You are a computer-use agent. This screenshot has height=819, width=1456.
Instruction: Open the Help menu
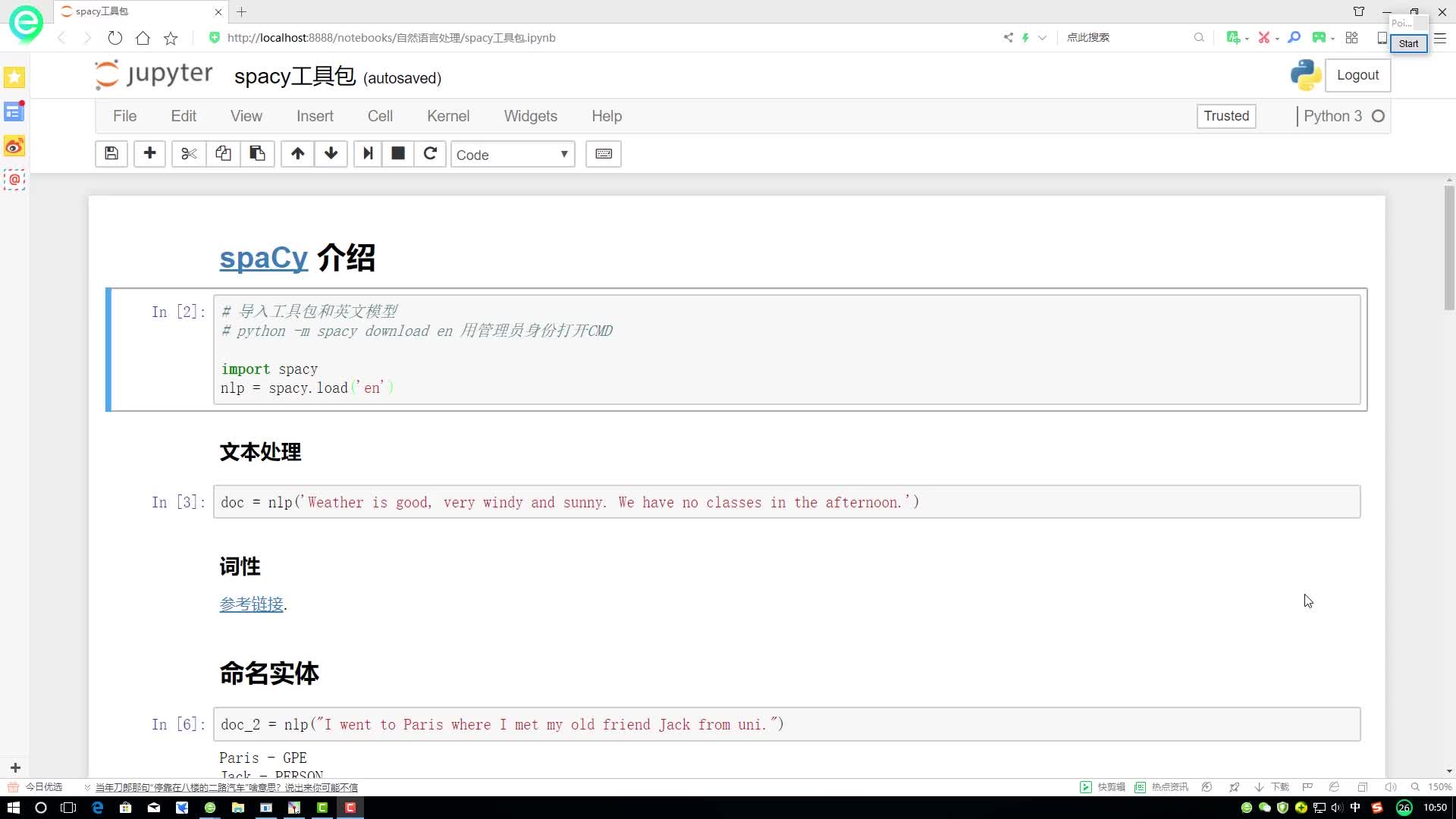(607, 116)
